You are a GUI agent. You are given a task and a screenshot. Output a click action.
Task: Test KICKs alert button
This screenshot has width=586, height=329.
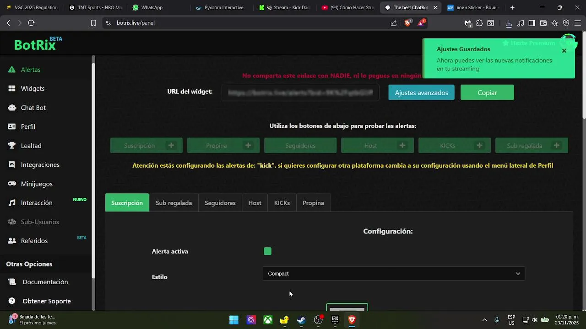455,145
